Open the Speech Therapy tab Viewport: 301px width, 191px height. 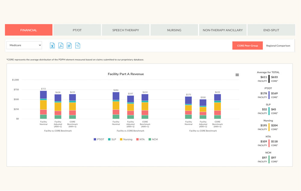point(126,30)
